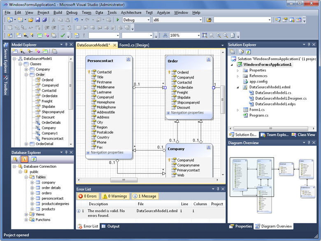Click the Save icon in toolbar
The width and height of the screenshot is (321, 241).
pyautogui.click(x=37, y=20)
